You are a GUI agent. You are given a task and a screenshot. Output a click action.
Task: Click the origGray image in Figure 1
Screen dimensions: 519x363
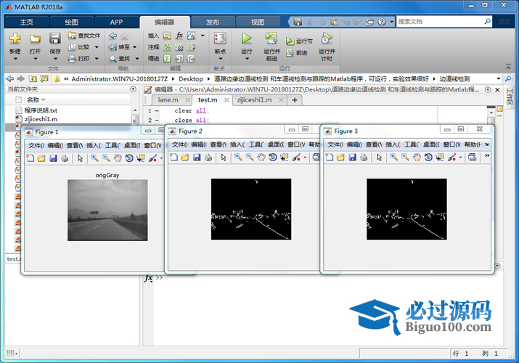[x=107, y=210]
